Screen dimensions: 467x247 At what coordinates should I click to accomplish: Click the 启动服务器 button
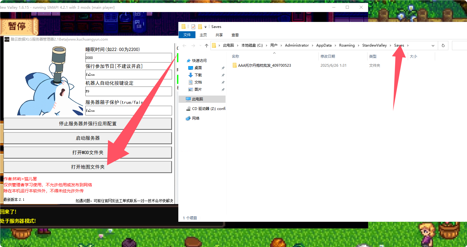coord(88,138)
